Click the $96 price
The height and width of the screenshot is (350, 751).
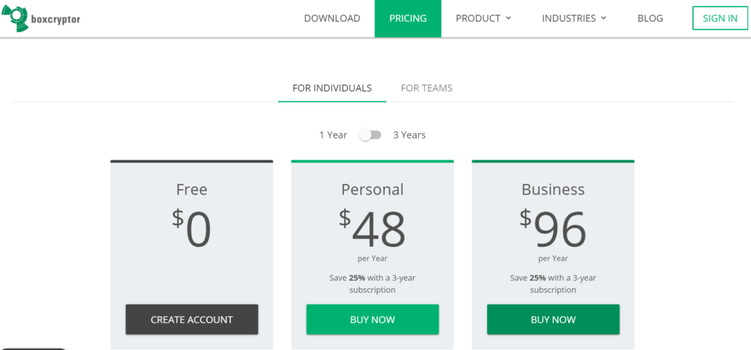coord(553,228)
